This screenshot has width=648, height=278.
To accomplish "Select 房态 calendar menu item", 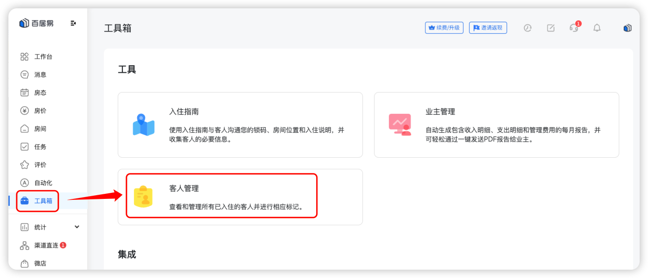I will pyautogui.click(x=40, y=93).
